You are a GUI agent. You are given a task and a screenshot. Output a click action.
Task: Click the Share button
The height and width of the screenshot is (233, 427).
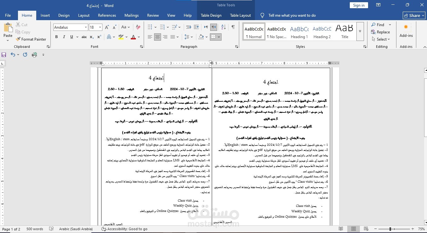pyautogui.click(x=413, y=15)
